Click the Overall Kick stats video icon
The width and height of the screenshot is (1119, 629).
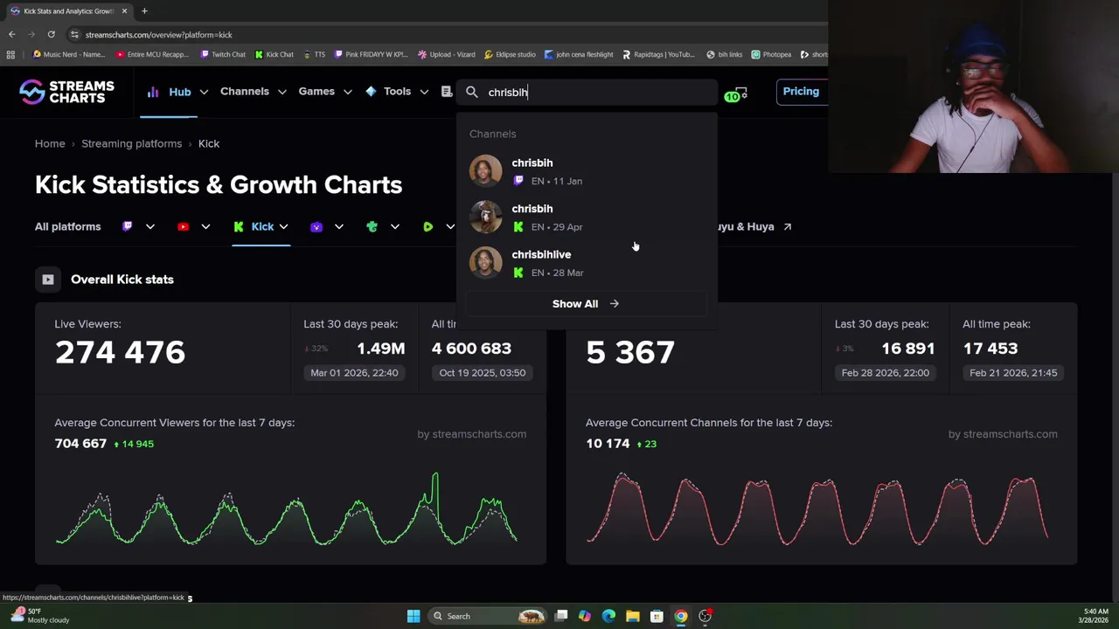[48, 280]
